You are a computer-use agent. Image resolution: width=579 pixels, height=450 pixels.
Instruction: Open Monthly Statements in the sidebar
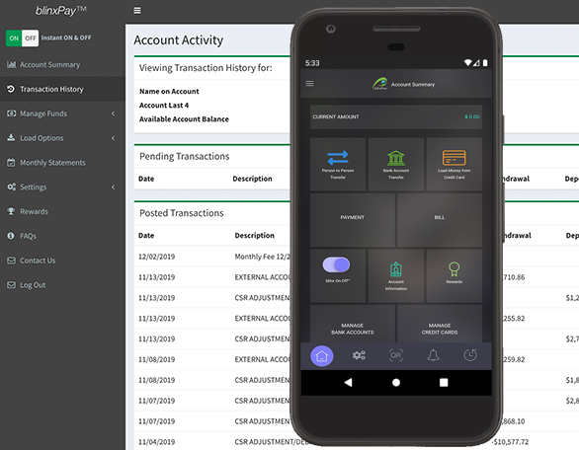[52, 163]
